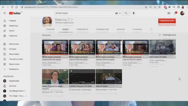188x106 pixels.
Task: Open Упорядочить sort dropdown
Action: coord(167,35)
